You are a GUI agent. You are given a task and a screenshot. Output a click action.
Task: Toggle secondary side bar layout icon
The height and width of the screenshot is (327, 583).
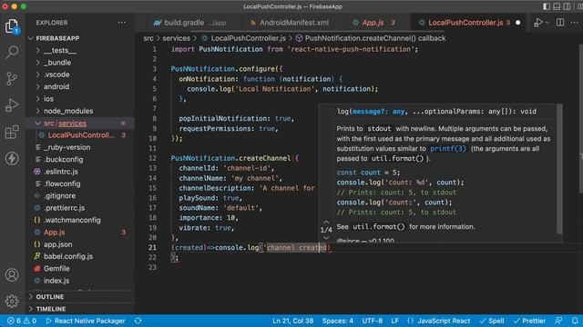click(x=567, y=6)
